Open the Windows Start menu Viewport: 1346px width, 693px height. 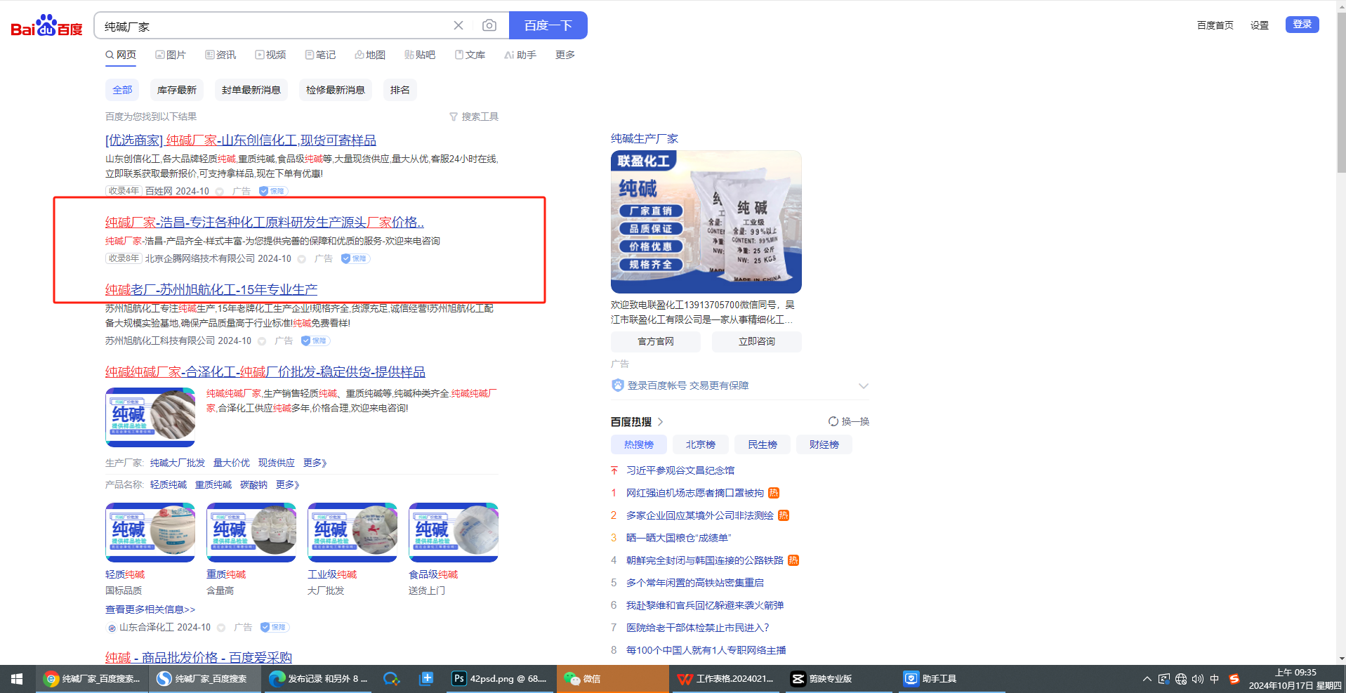[x=17, y=679]
